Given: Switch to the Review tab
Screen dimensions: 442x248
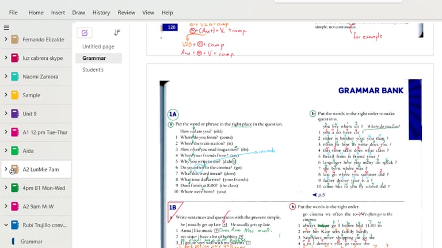Looking at the screenshot, I should pos(126,13).
